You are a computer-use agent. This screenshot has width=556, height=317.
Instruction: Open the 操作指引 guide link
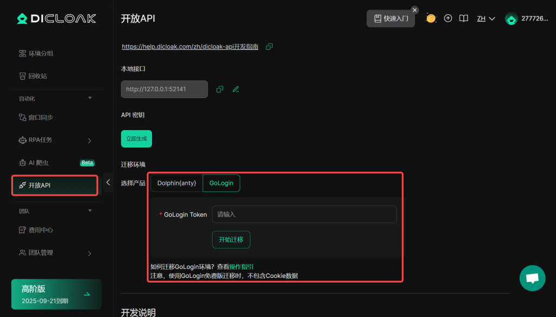coord(242,266)
